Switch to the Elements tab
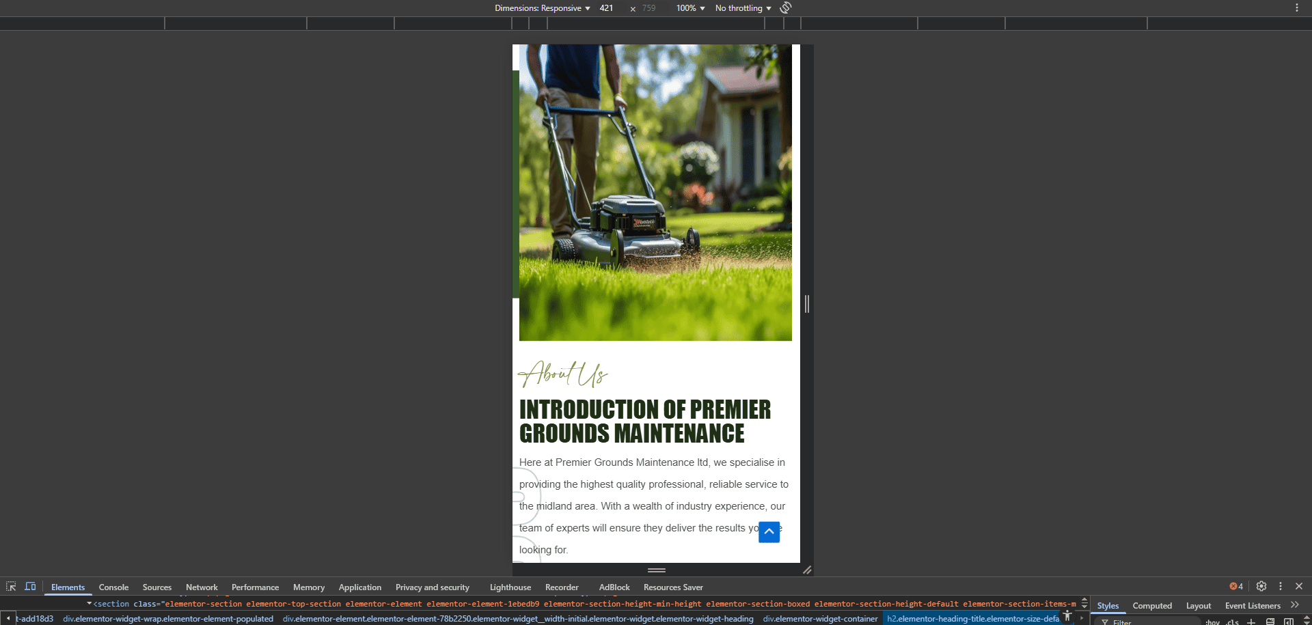This screenshot has width=1312, height=625. [68, 587]
